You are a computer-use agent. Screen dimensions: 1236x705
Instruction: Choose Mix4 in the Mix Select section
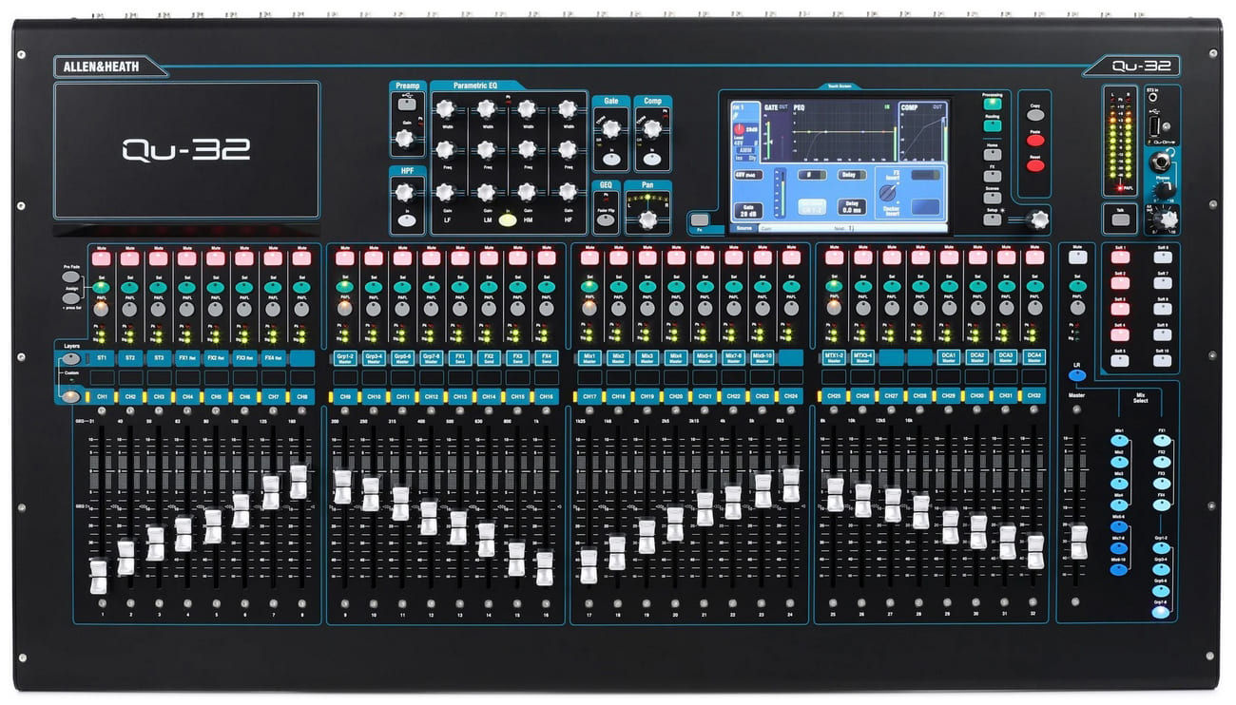[1120, 504]
